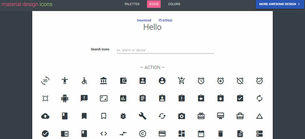Viewport: 305px width, 139px height.
Task: Select the description document icon
Action: [x=240, y=133]
